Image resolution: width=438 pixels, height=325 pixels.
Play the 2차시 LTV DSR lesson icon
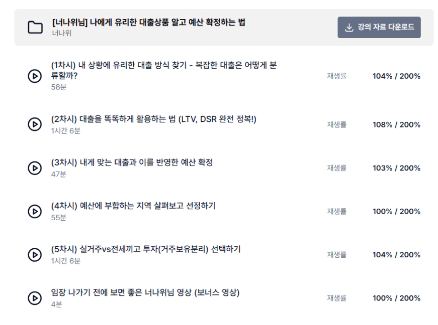tap(35, 124)
